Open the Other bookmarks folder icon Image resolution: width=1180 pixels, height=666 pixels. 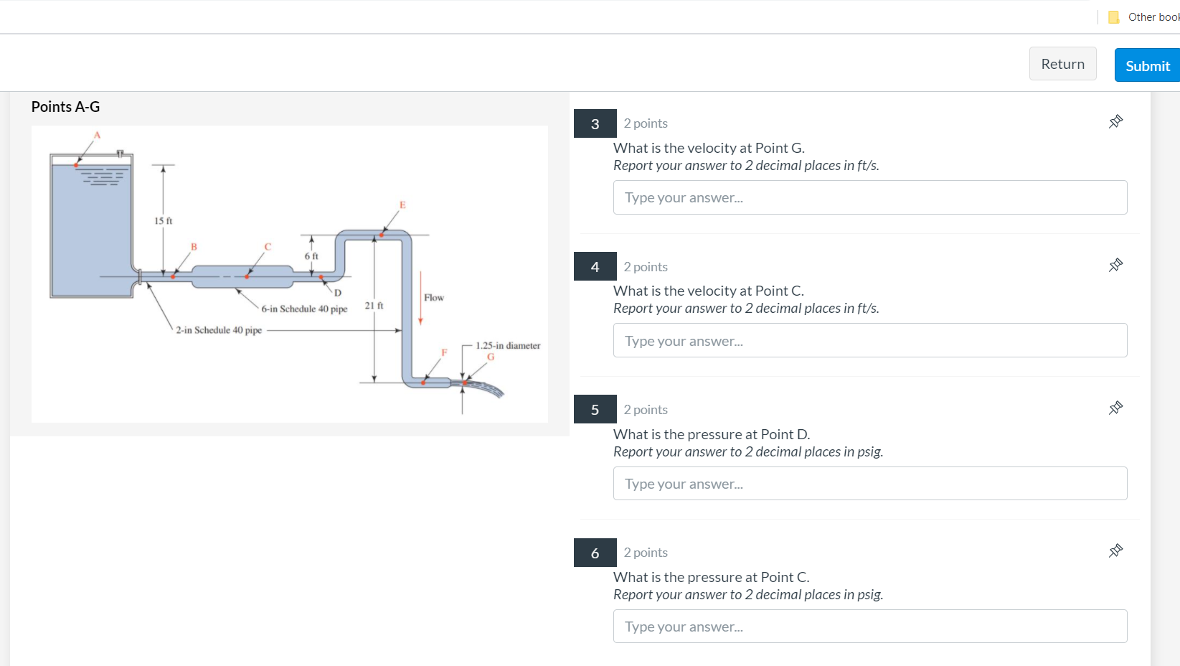[x=1113, y=16]
